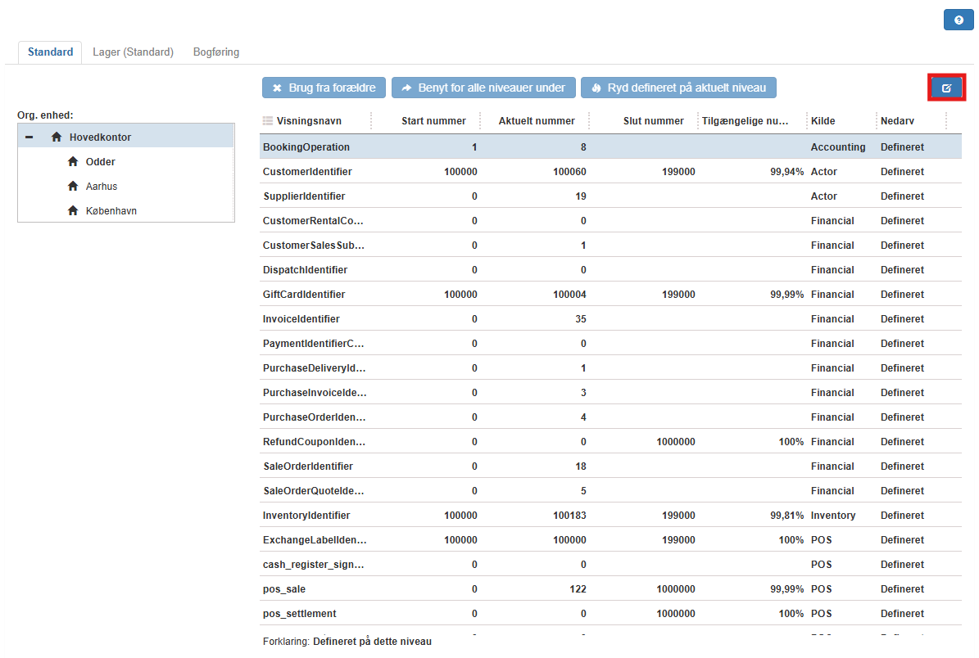Click the Brug fra forældre button
Screen dimensions: 979x658
pos(324,88)
